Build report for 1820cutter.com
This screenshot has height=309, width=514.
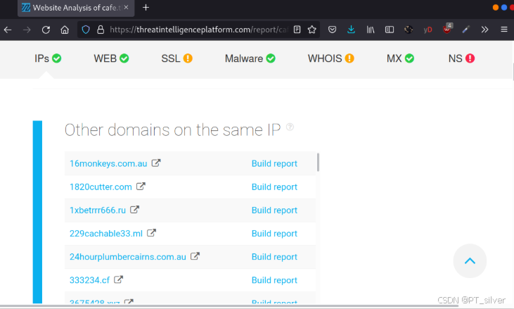(274, 187)
